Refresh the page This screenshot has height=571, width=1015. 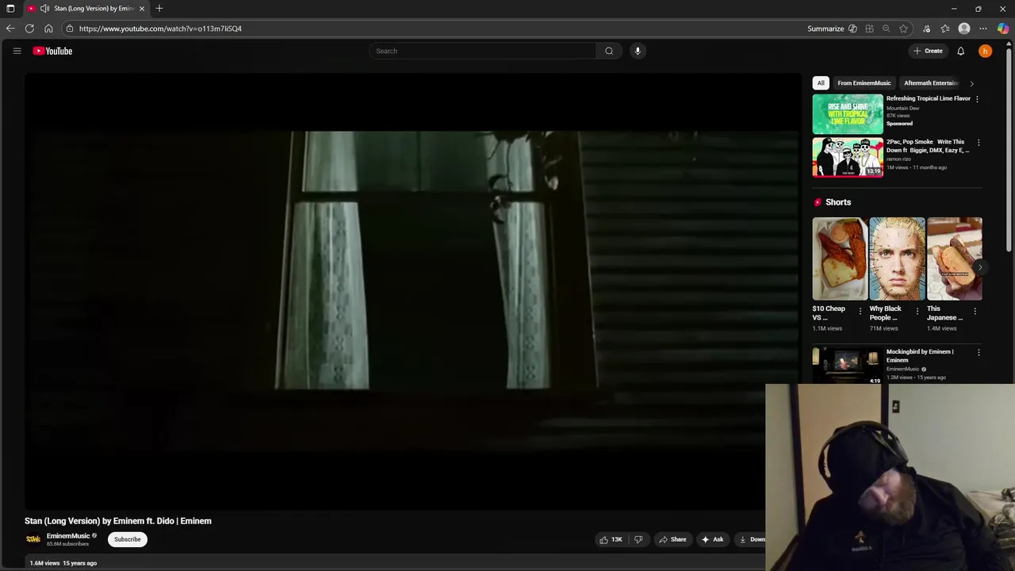29,29
